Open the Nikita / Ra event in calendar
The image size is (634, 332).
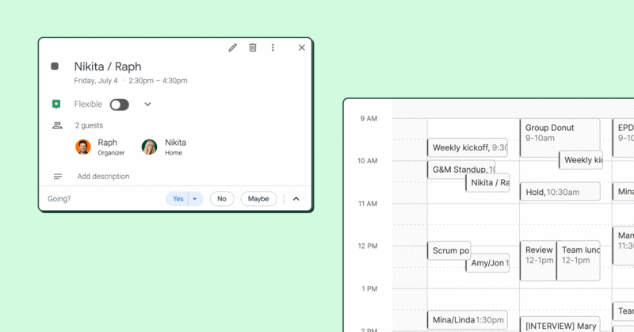pos(487,183)
